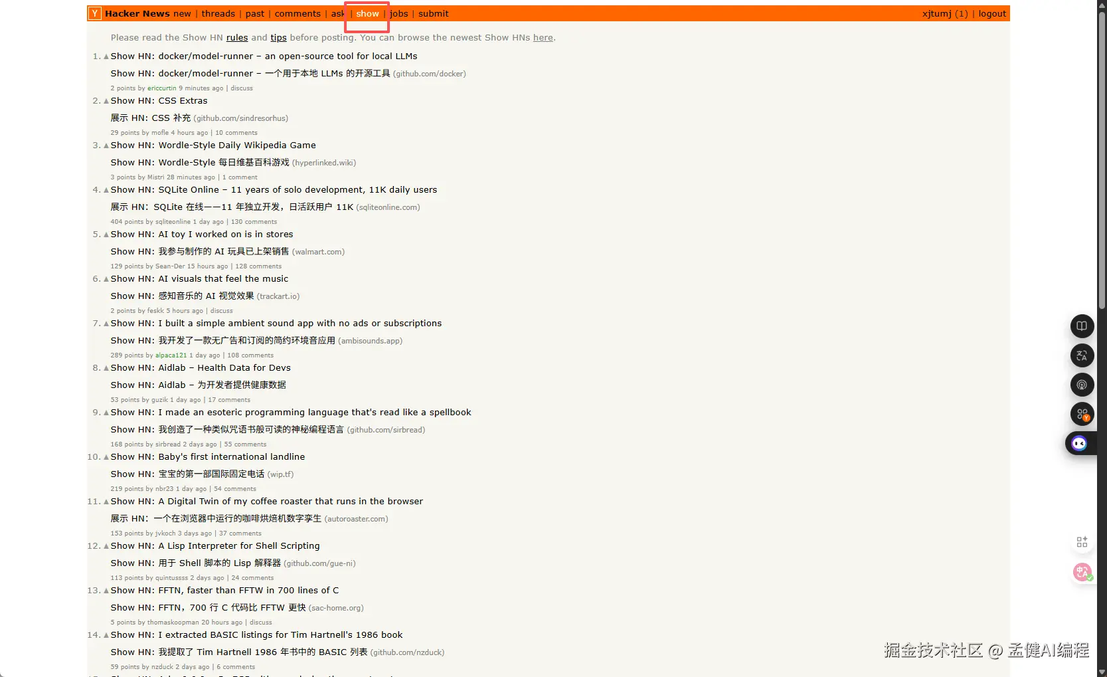
Task: Click the page vertical scrollbar
Action: [x=1102, y=159]
